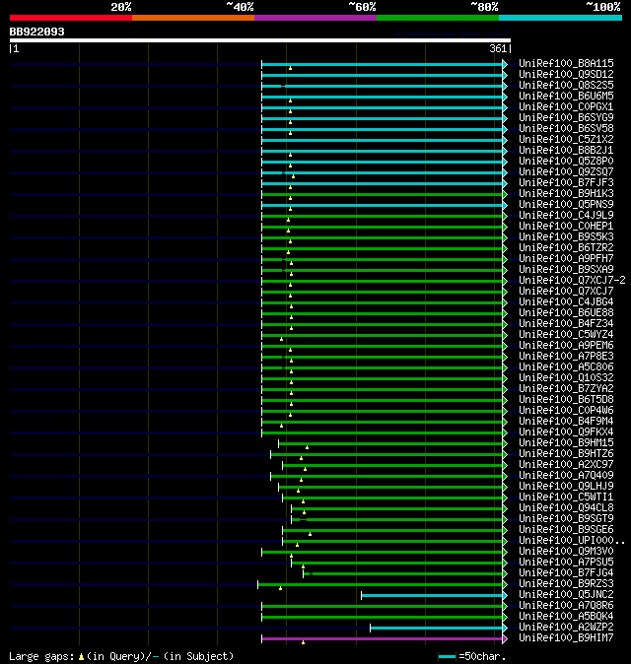Click the UniRef100_B9HIM7 label
Viewport: 631px width, 664px height.
click(566, 638)
